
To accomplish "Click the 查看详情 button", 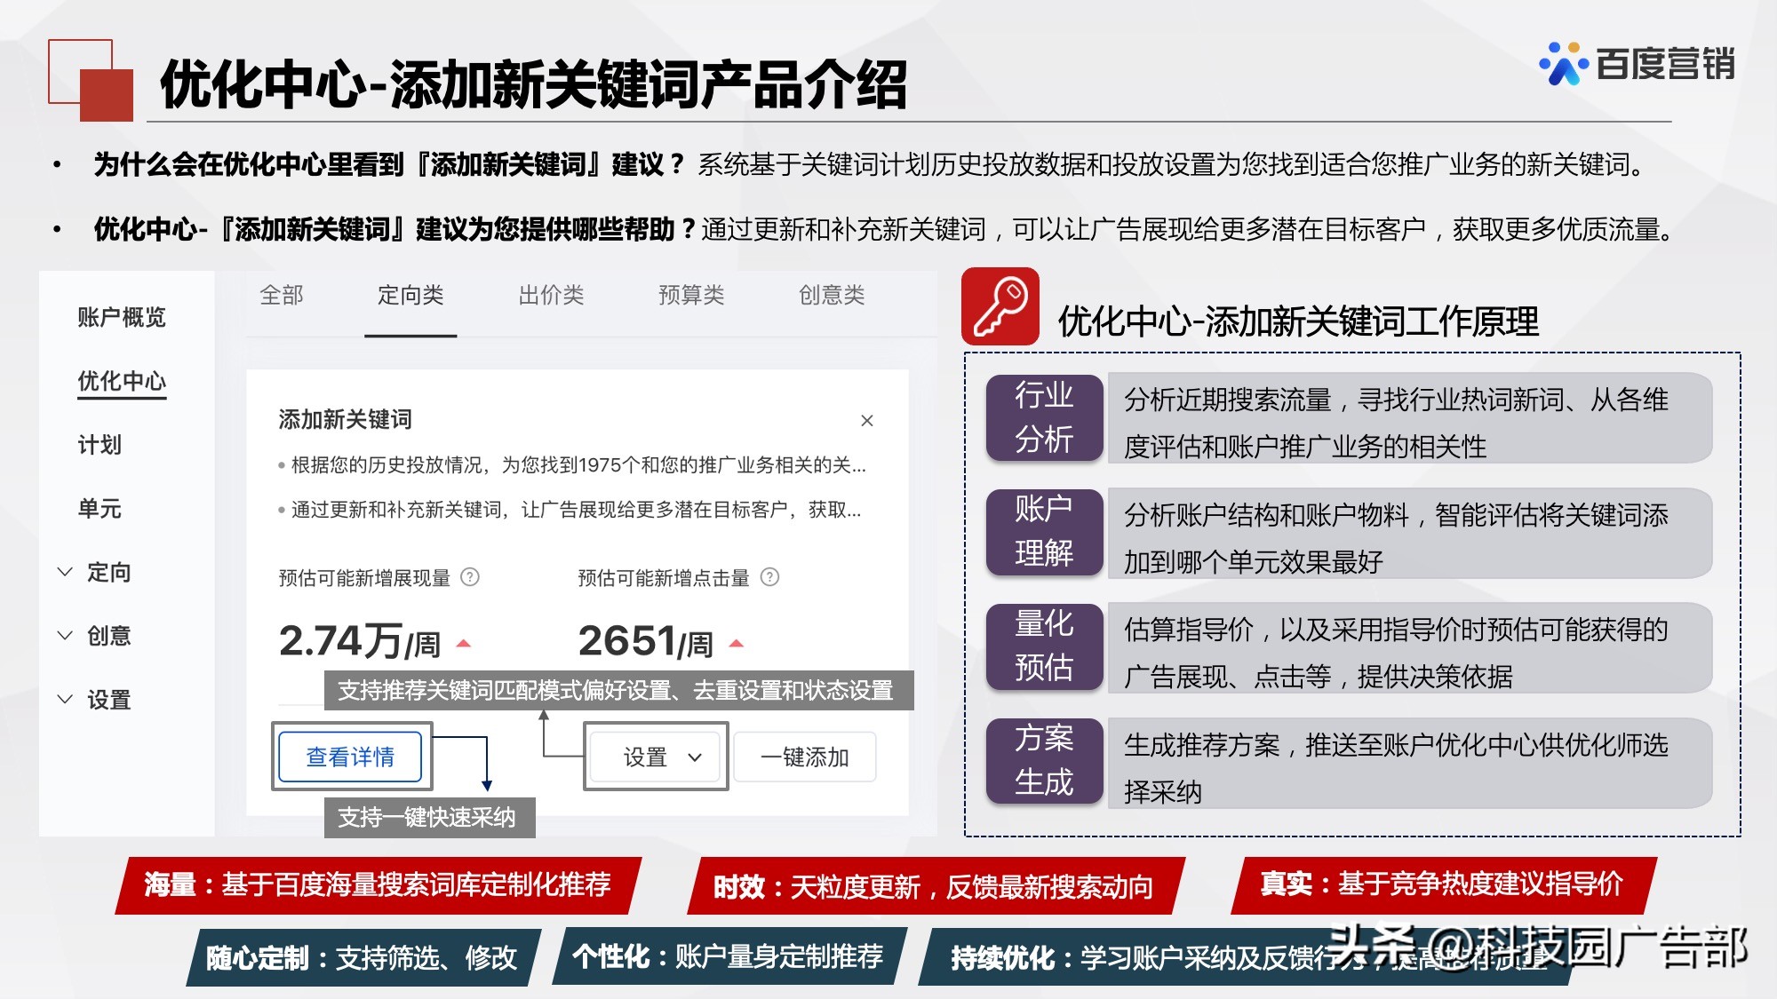I will pyautogui.click(x=351, y=756).
